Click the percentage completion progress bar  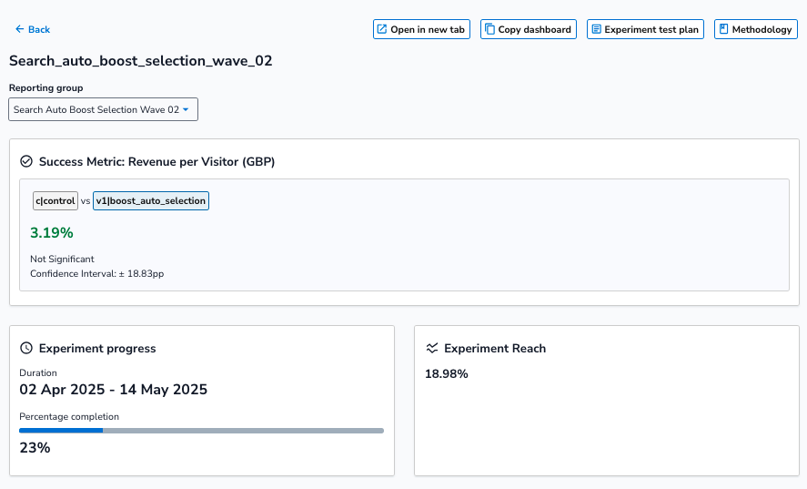point(201,431)
